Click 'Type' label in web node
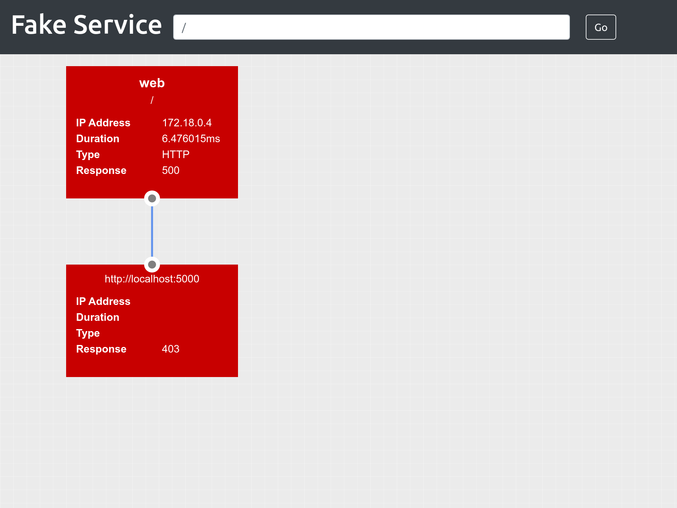677x508 pixels. click(88, 154)
